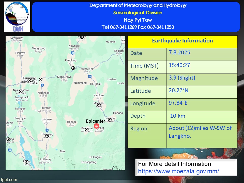
Task: Click the Epicenter label on the map
Action: [95, 121]
